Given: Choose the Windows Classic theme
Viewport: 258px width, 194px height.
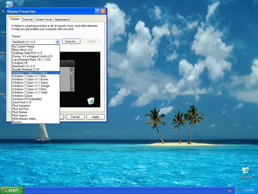Looking at the screenshot, I should pos(36,96).
